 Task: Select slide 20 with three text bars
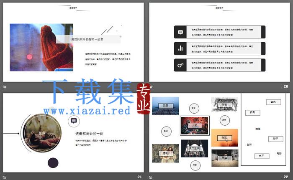[x=220, y=42]
